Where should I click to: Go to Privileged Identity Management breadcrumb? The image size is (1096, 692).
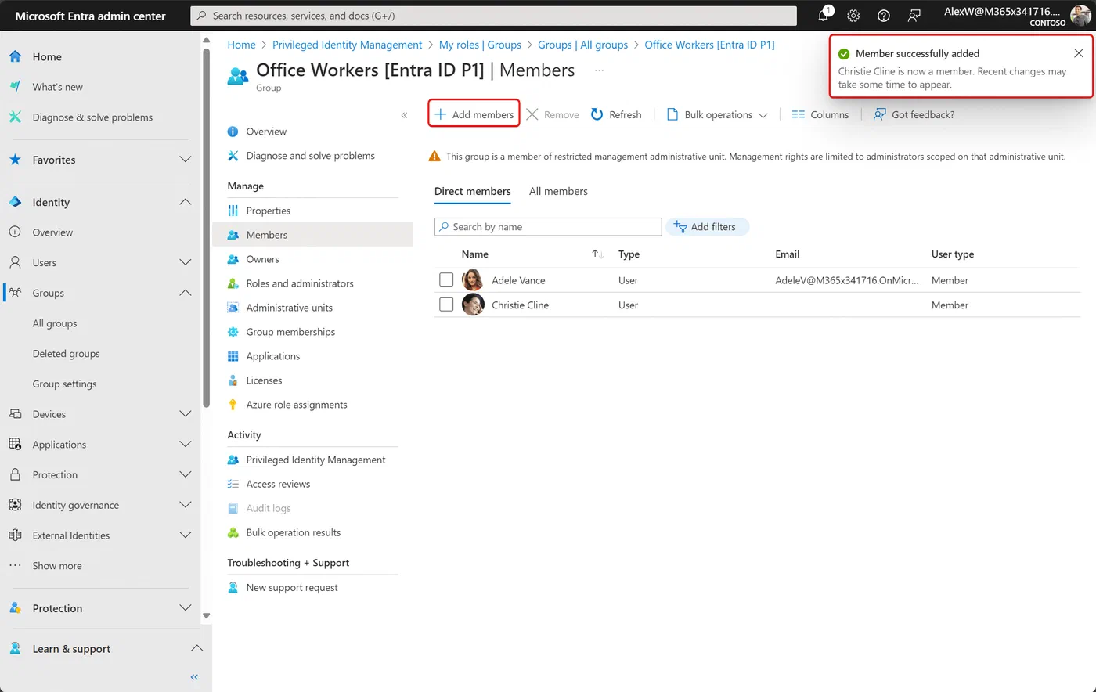point(348,45)
